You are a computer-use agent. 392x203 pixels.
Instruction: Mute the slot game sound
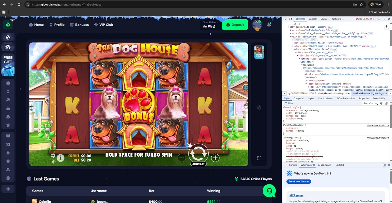pos(53,162)
